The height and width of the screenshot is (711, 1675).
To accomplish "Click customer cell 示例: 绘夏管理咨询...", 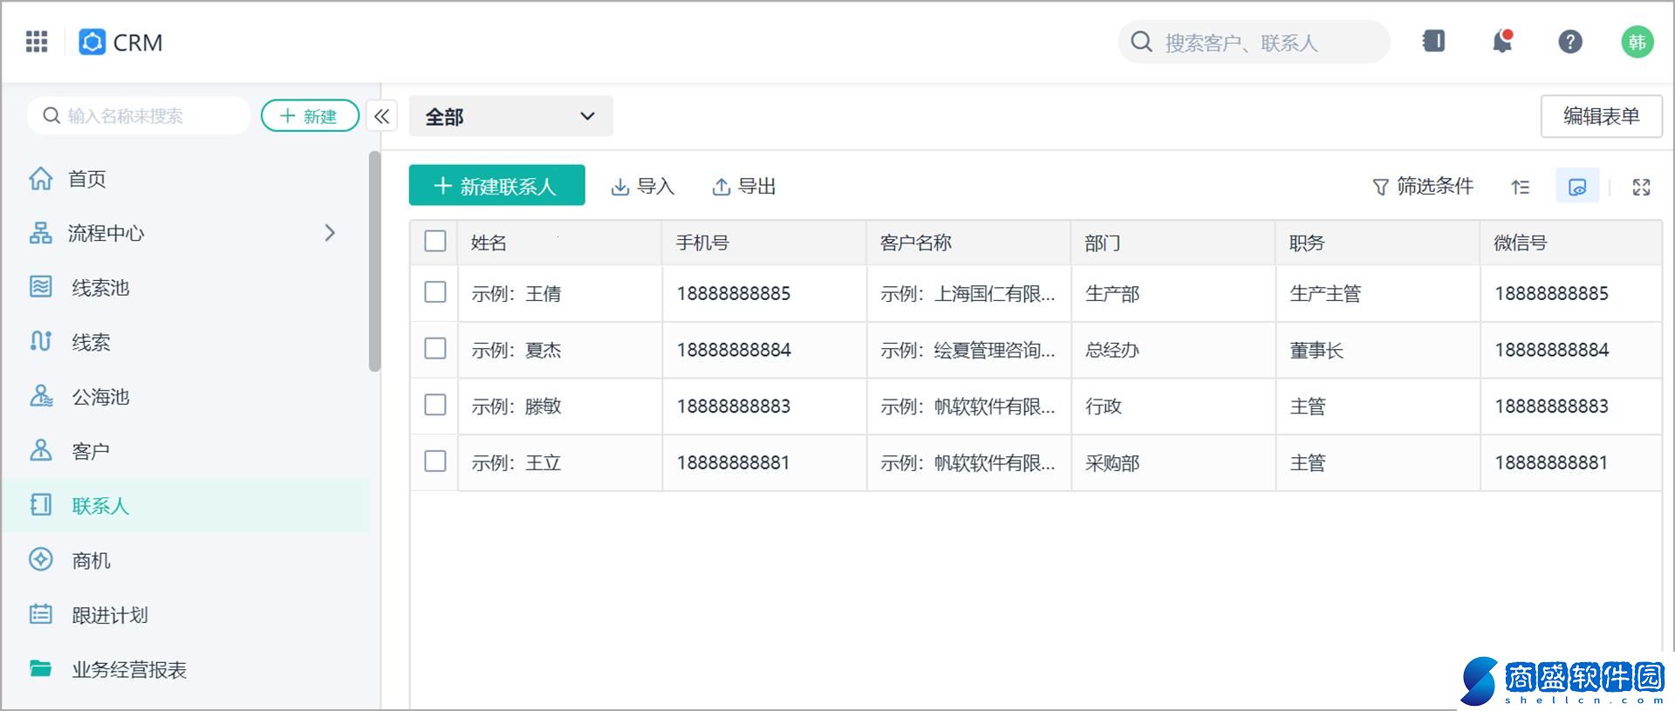I will pos(967,350).
